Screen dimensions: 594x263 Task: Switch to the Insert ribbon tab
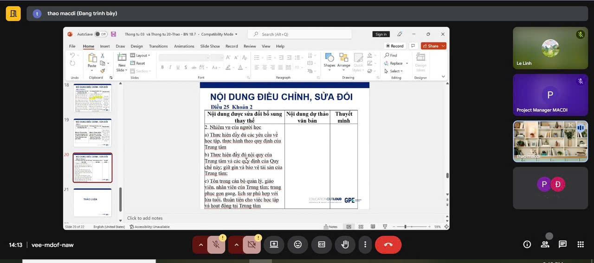tap(105, 46)
